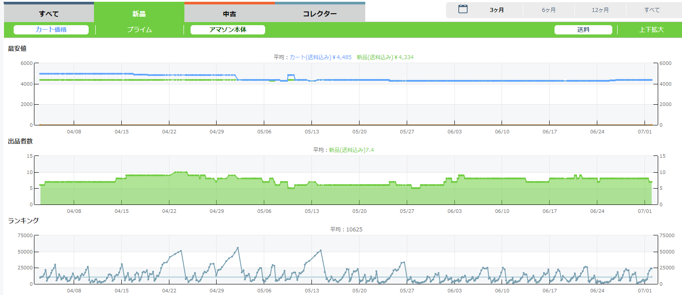Switch to the コレクター tab
Viewport: 682px width, 295px height.
[x=320, y=14]
